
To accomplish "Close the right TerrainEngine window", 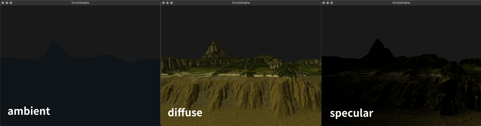I will (x=324, y=3).
